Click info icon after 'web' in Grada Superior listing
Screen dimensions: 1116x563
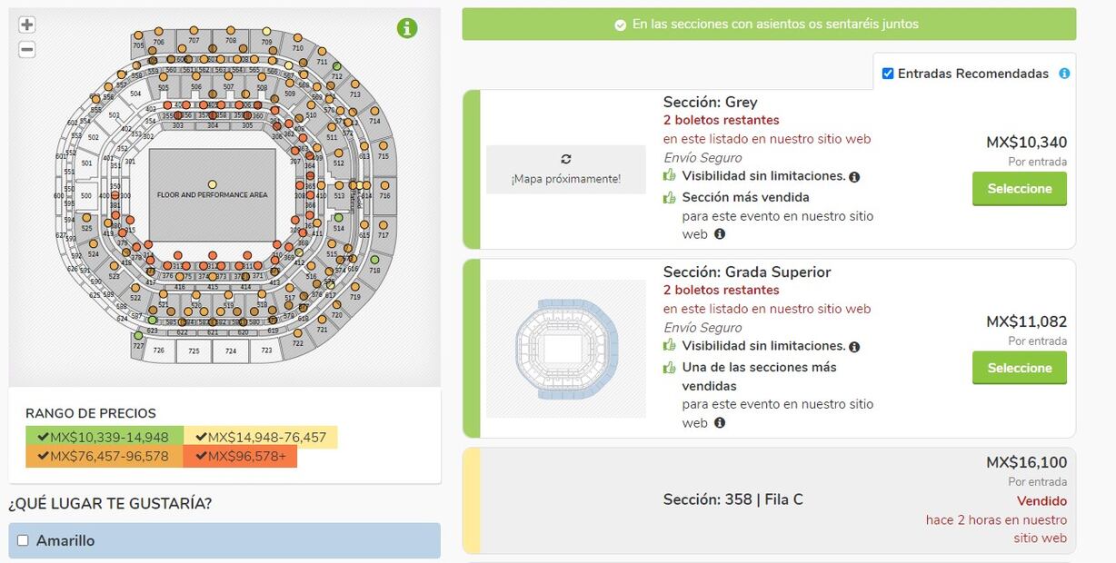[720, 423]
